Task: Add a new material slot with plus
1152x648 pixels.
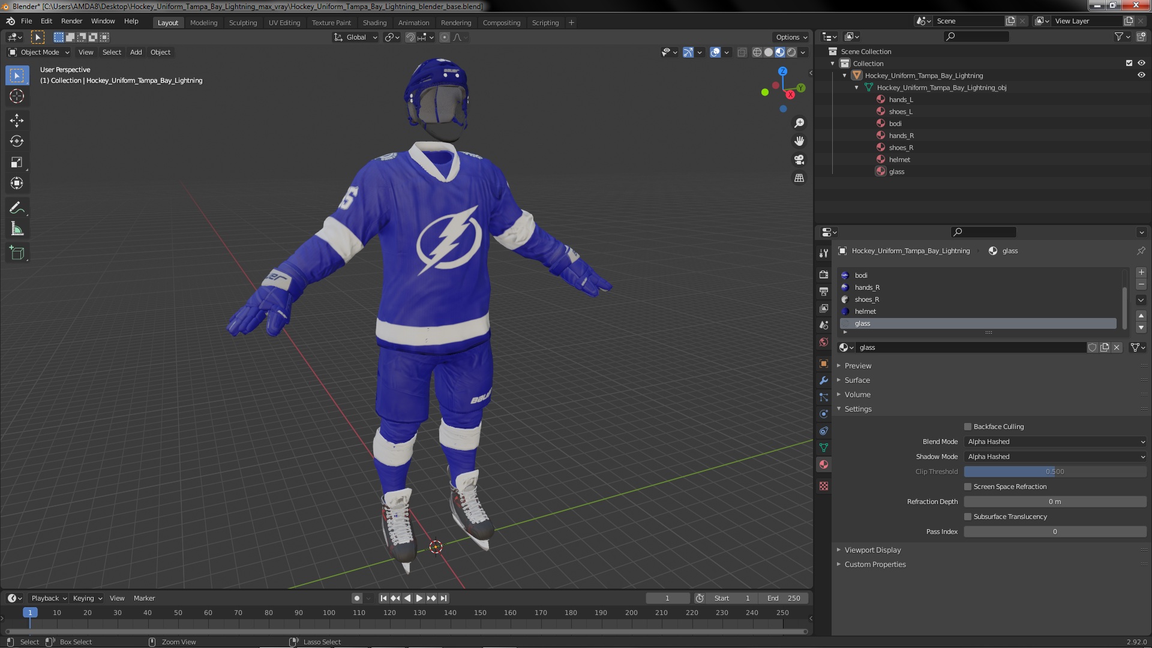Action: point(1141,272)
